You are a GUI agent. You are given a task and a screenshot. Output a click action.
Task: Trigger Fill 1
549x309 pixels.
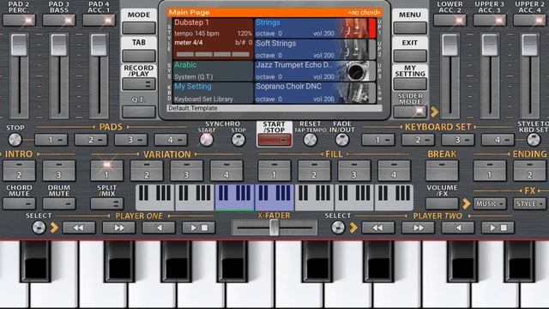pos(274,171)
